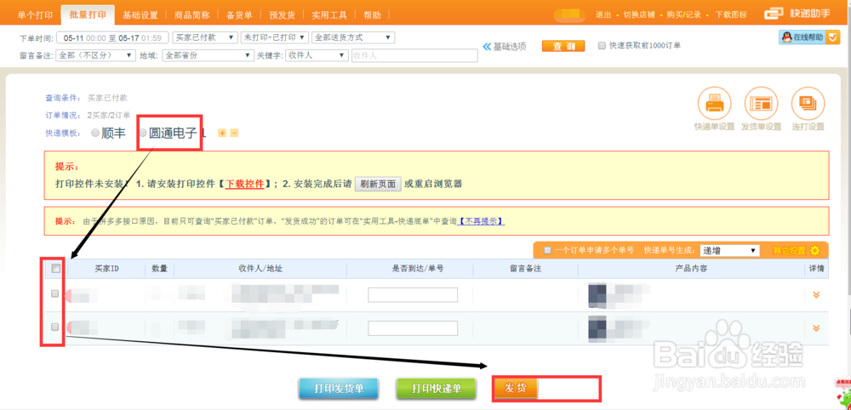Open the 备货单 tab
Screen dimensions: 851x410
coord(239,15)
